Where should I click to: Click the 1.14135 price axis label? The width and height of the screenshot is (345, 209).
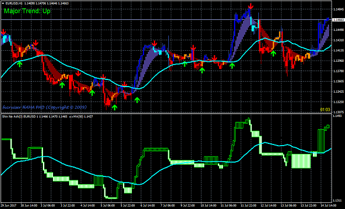[x=338, y=51]
